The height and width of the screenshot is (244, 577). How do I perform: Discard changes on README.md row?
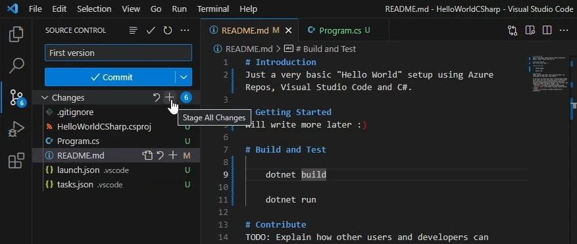click(160, 156)
